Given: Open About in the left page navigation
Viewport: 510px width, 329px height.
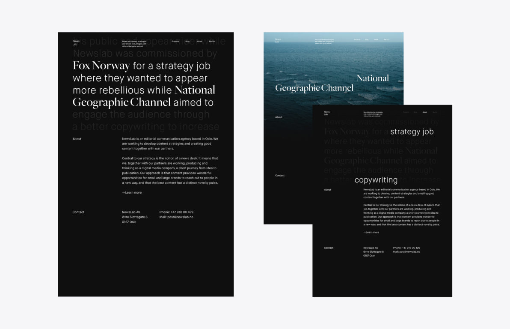Looking at the screenshot, I should [199, 42].
